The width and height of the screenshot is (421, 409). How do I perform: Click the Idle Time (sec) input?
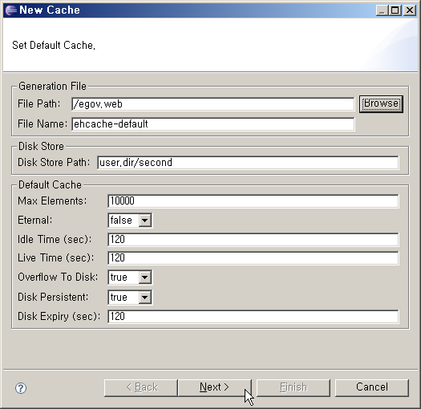click(253, 240)
